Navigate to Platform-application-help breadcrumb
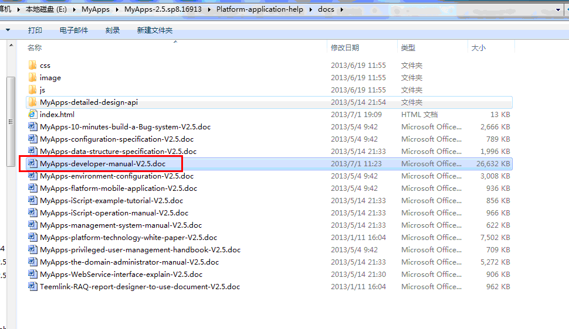The width and height of the screenshot is (569, 329). (x=260, y=9)
